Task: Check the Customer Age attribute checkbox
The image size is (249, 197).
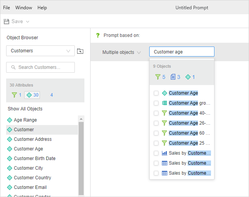Action: coord(156,93)
